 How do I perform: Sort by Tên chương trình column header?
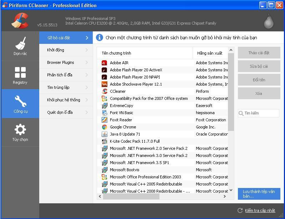tap(145, 53)
